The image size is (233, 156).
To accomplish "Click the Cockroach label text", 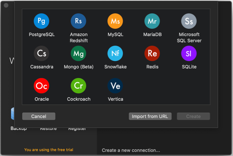I will [x=79, y=99].
